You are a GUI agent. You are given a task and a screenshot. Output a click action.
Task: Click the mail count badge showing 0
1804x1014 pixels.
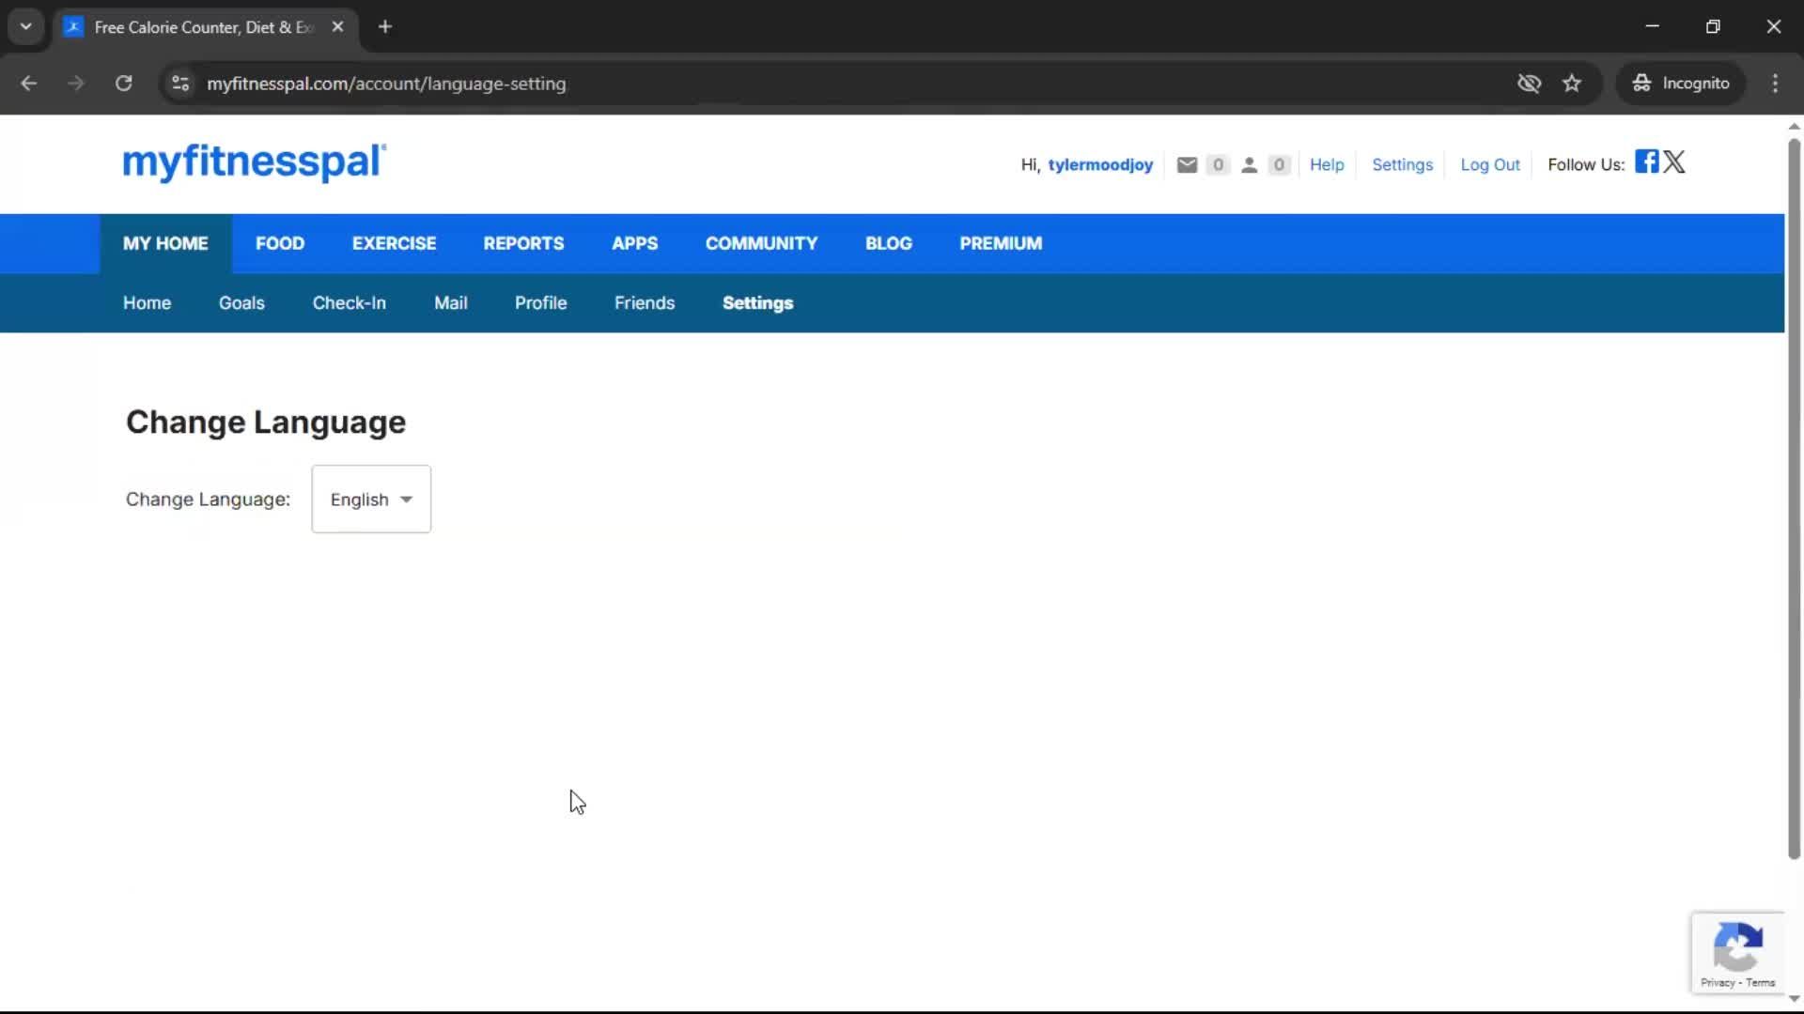(1218, 165)
